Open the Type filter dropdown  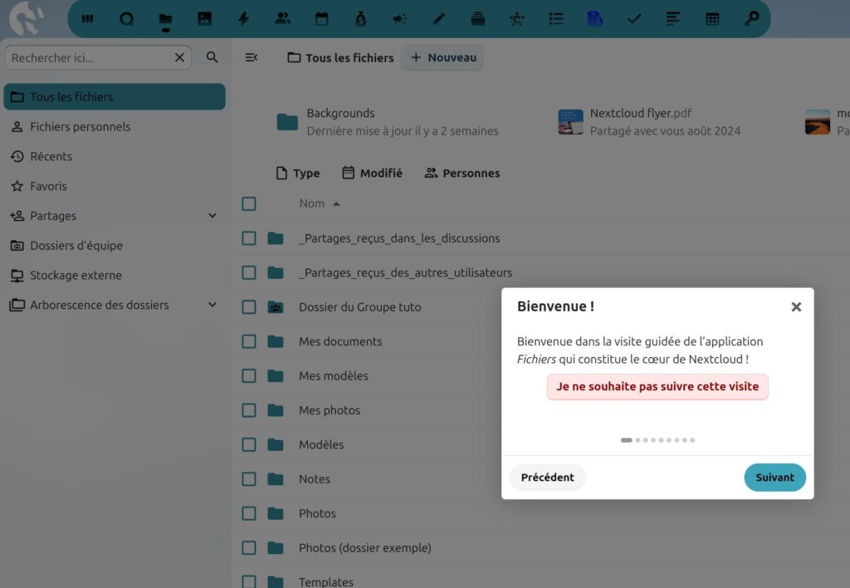298,173
